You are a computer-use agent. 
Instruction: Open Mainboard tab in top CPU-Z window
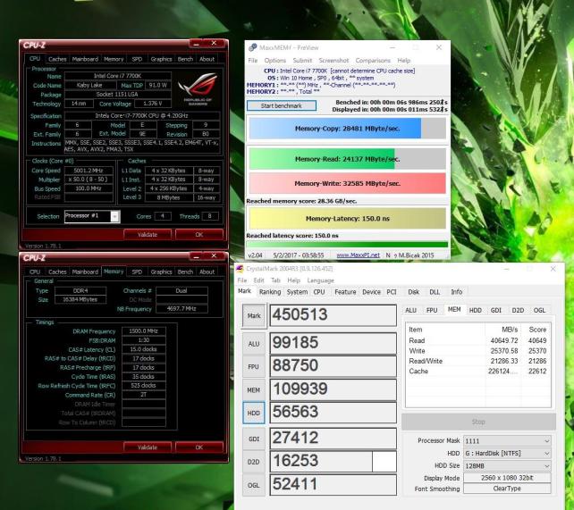point(85,59)
